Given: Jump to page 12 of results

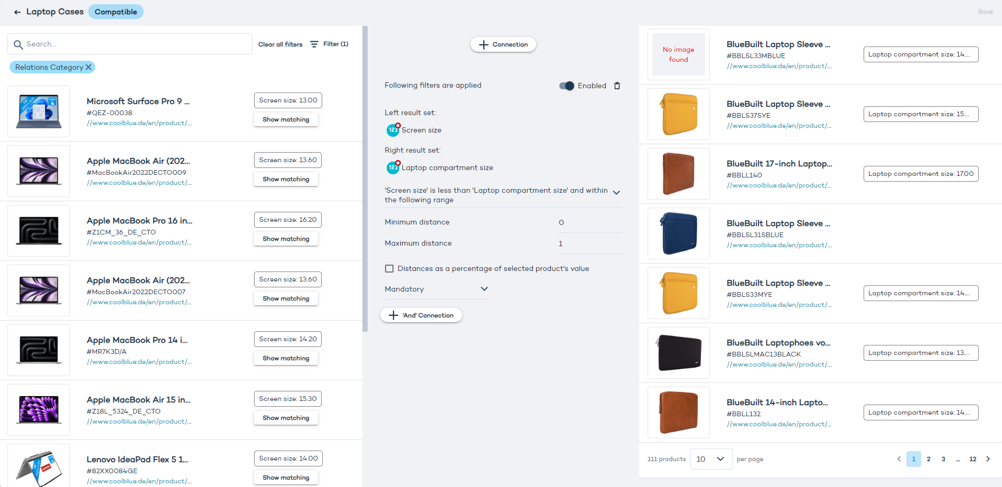Looking at the screenshot, I should (x=972, y=459).
